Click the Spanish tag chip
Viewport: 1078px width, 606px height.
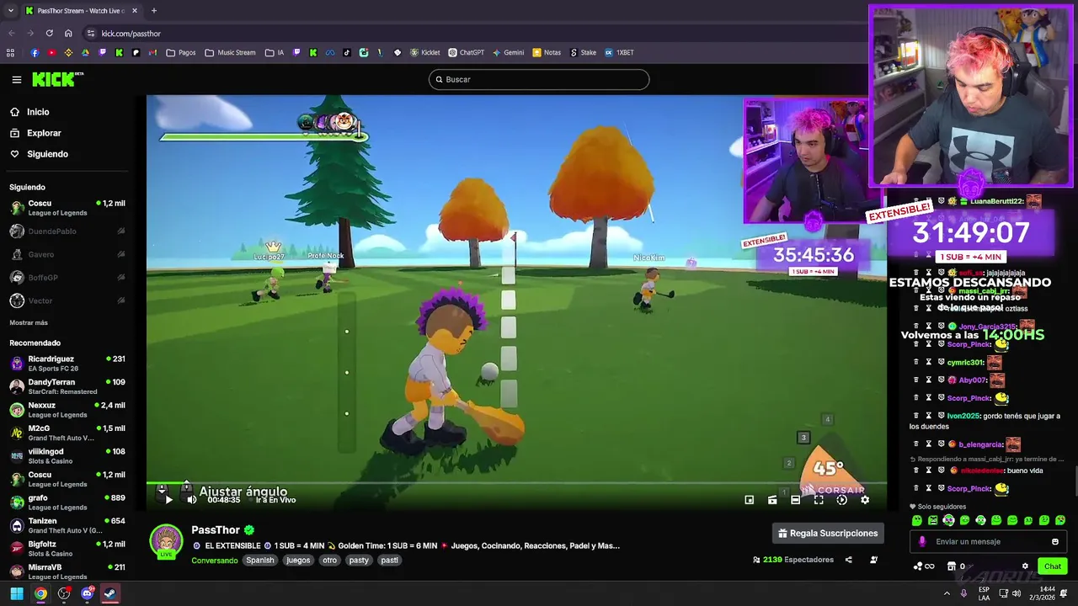[x=260, y=561]
